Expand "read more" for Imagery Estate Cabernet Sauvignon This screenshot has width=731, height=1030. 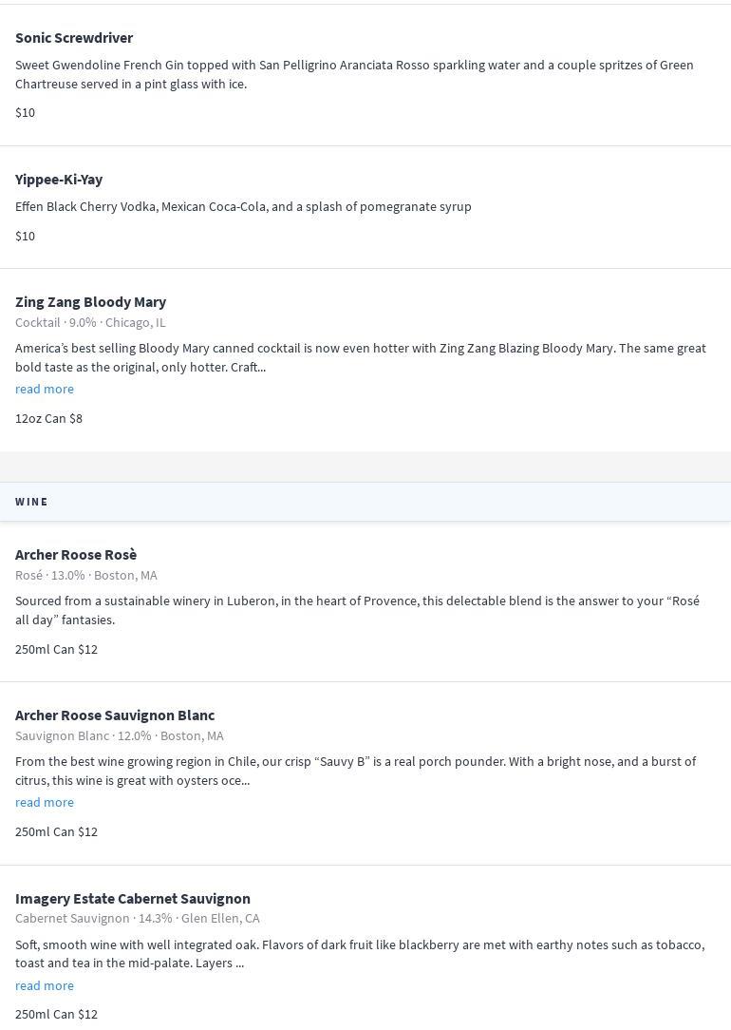pyautogui.click(x=45, y=985)
